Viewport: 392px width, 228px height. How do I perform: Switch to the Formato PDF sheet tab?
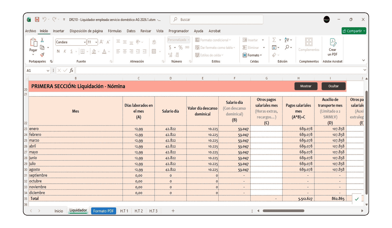[x=104, y=211]
